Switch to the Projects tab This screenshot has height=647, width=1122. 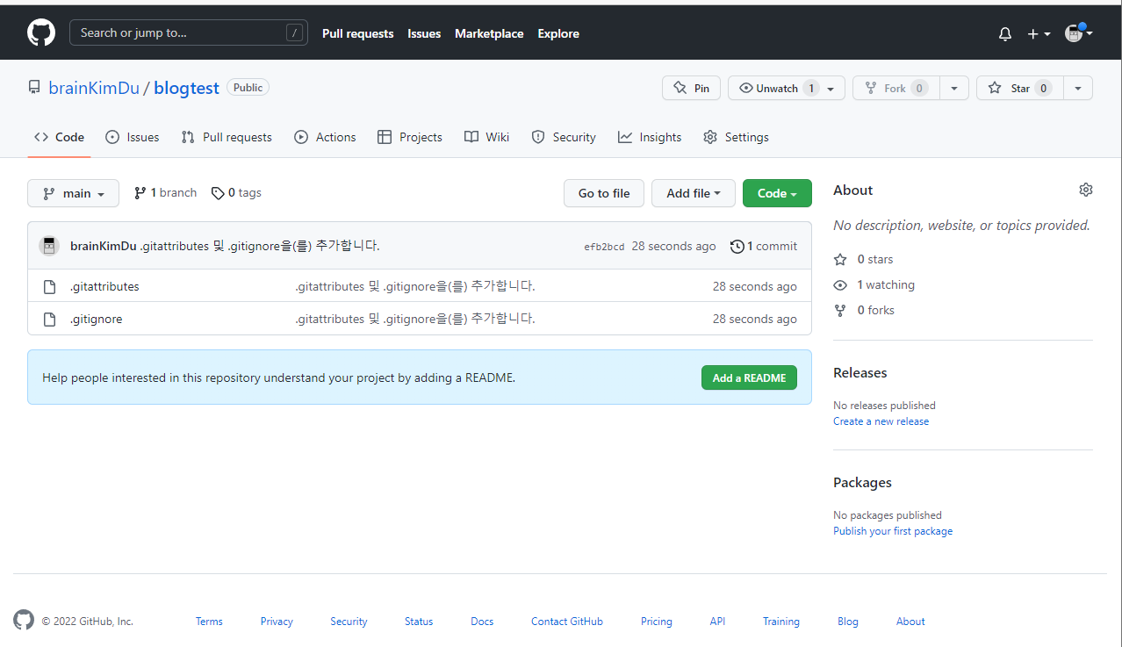409,137
